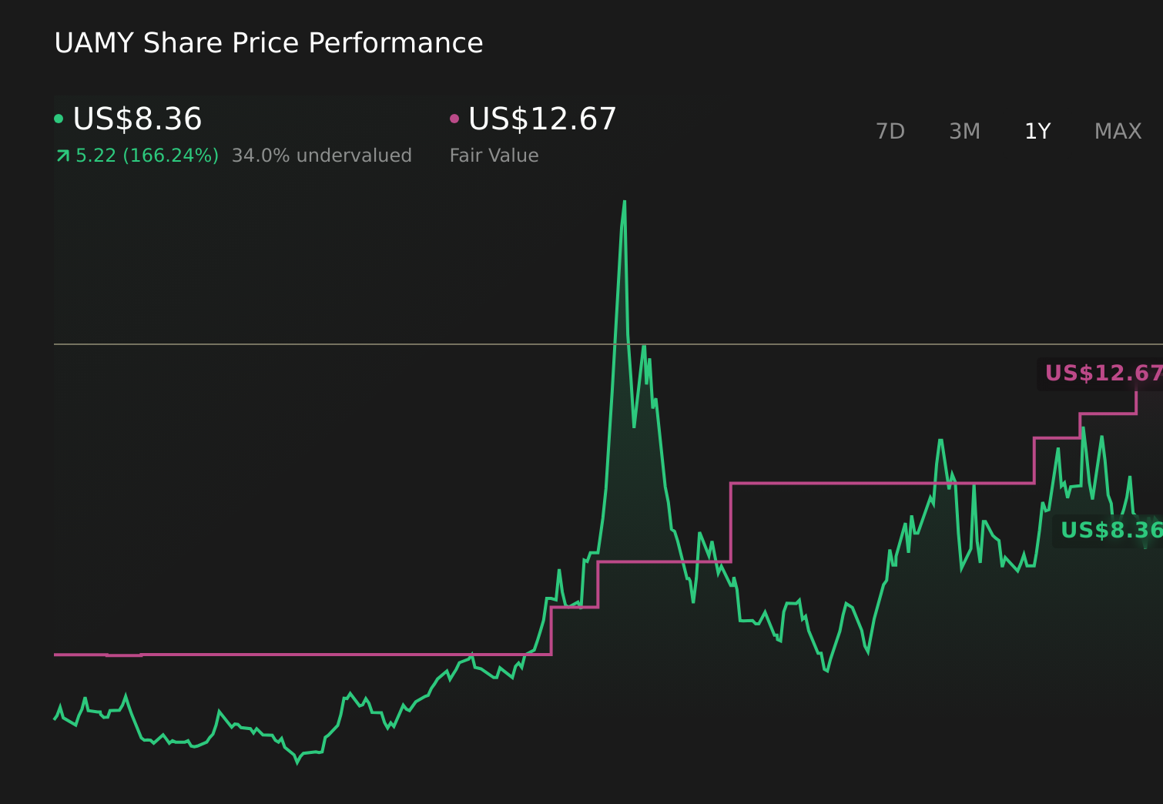Show the MAX time range

click(1118, 132)
